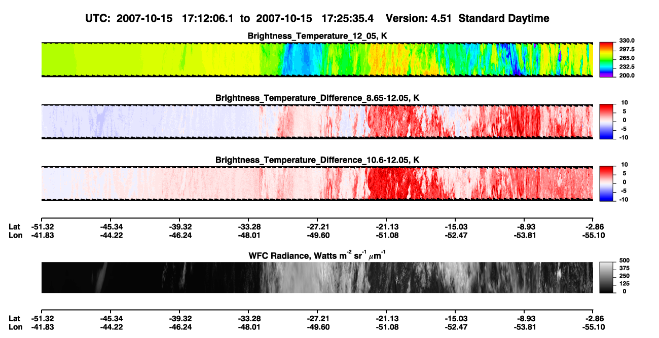Click the Lon label of the axis below WFC plot
Viewport: 659px width, 338px height.
[16, 327]
